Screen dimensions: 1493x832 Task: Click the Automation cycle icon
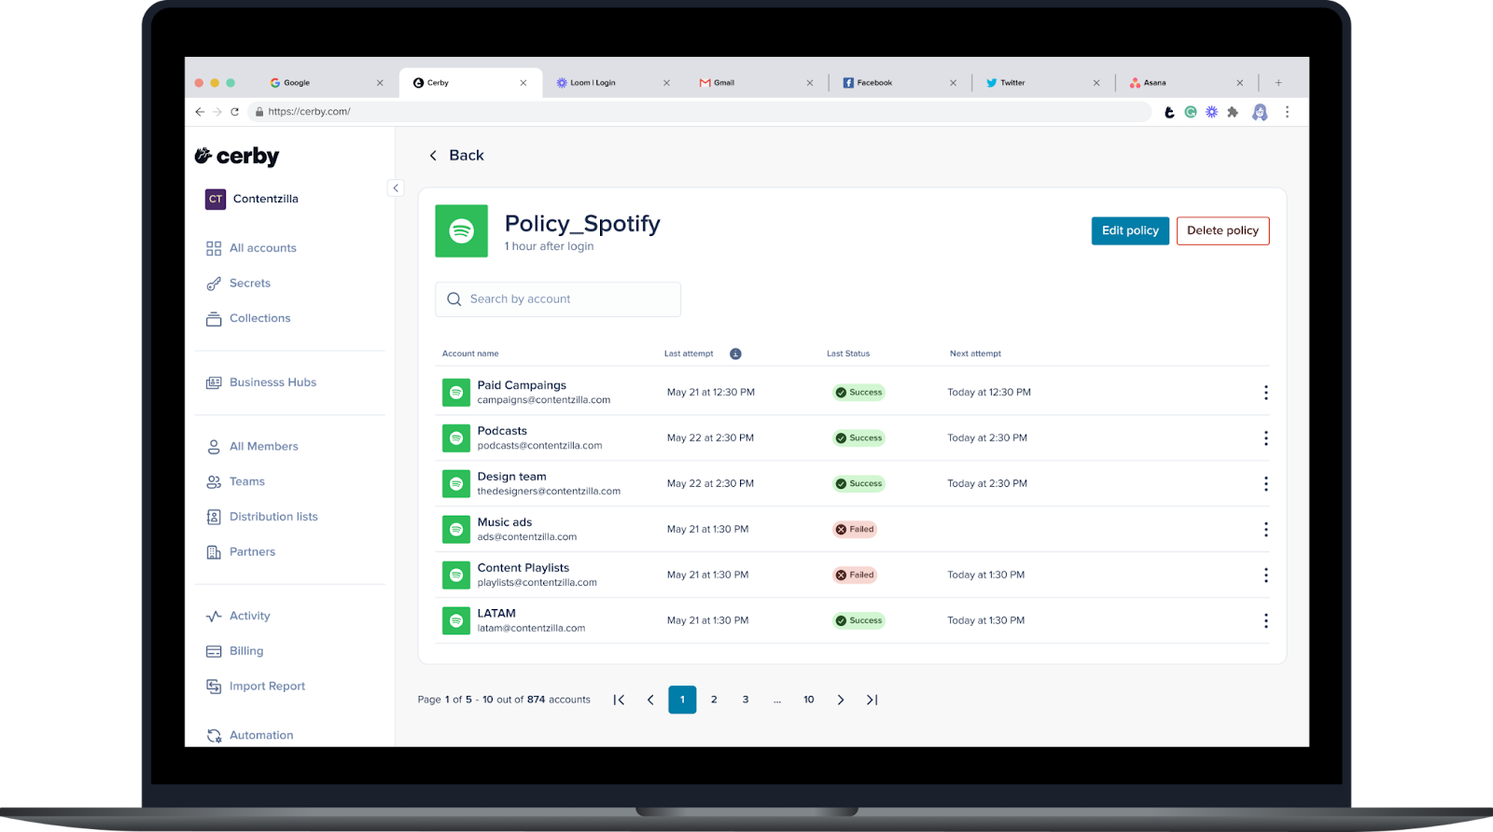[x=214, y=736]
